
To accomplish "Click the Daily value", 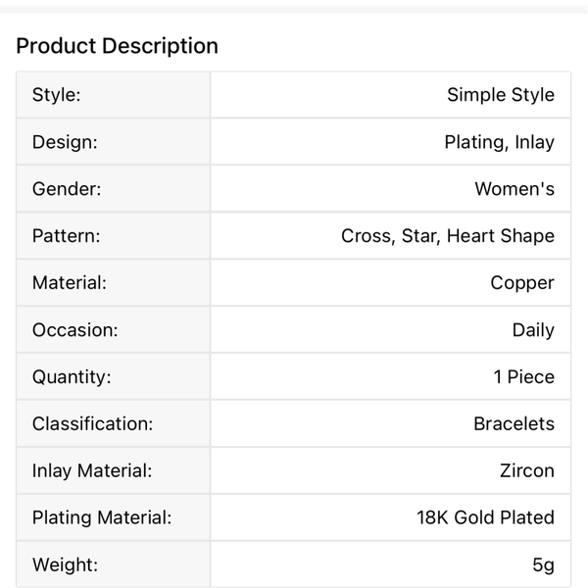I will 533,330.
